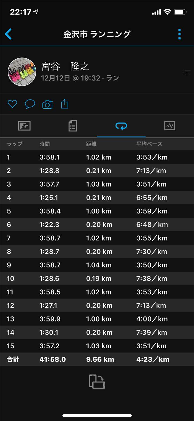Tap the shoes profile picture
The height and width of the screenshot is (421, 194).
(x=22, y=72)
